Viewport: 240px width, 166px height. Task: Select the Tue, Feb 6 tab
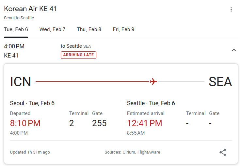[x=16, y=29]
